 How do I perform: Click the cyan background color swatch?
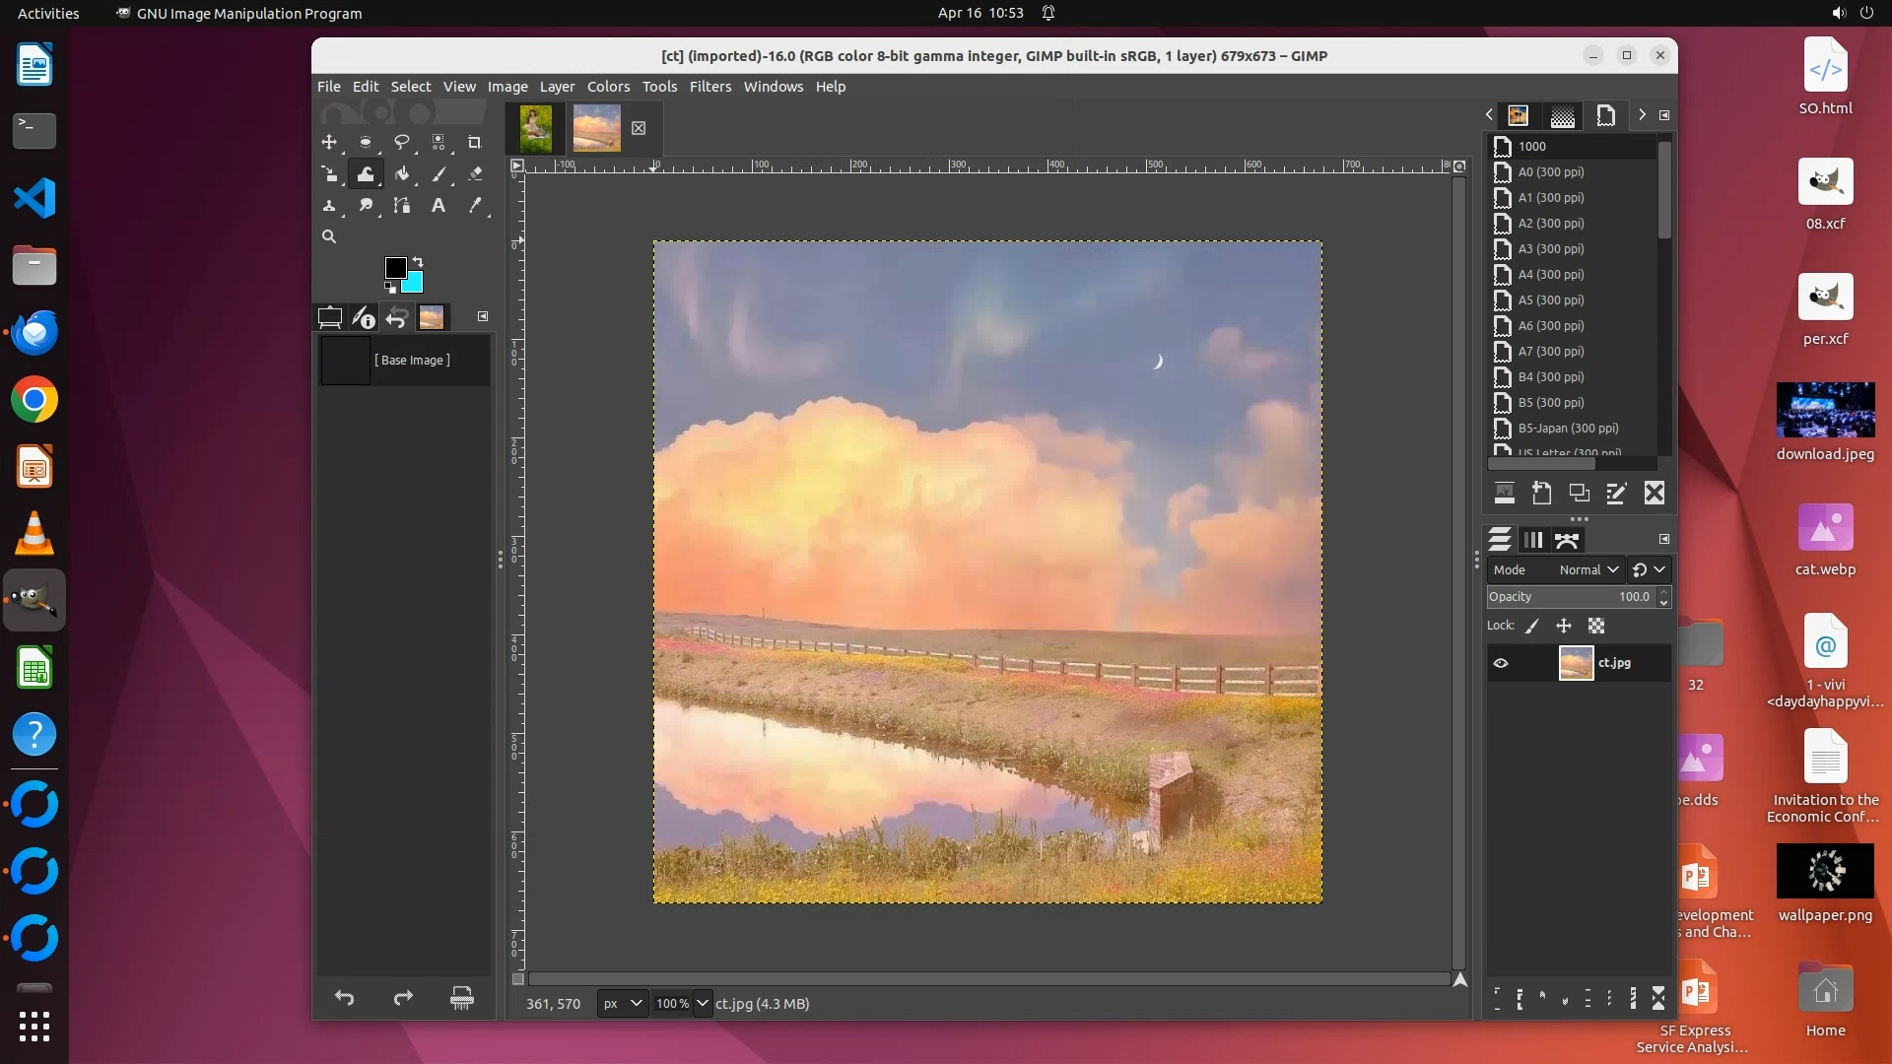(414, 285)
